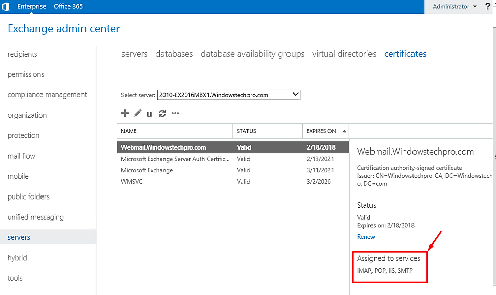This screenshot has width=496, height=295.
Task: Open the Administrator account dropdown
Action: click(x=454, y=7)
